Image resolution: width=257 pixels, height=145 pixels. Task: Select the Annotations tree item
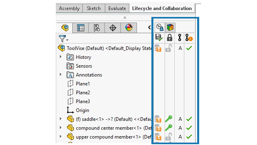tap(89, 75)
